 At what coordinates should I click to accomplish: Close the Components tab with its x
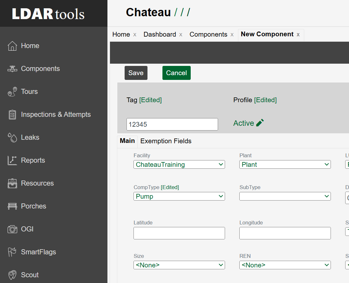click(232, 35)
